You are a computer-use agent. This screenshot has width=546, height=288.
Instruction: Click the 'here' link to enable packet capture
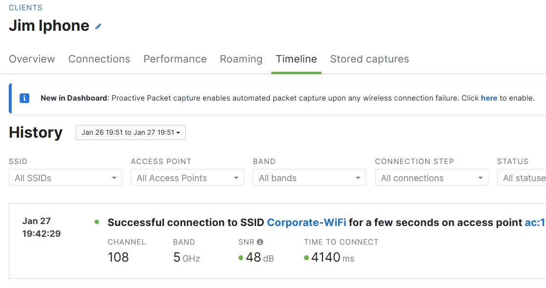489,98
